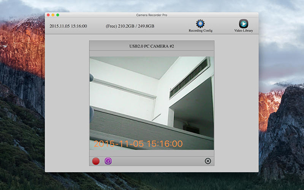Start recording with the red record button

pyautogui.click(x=96, y=161)
